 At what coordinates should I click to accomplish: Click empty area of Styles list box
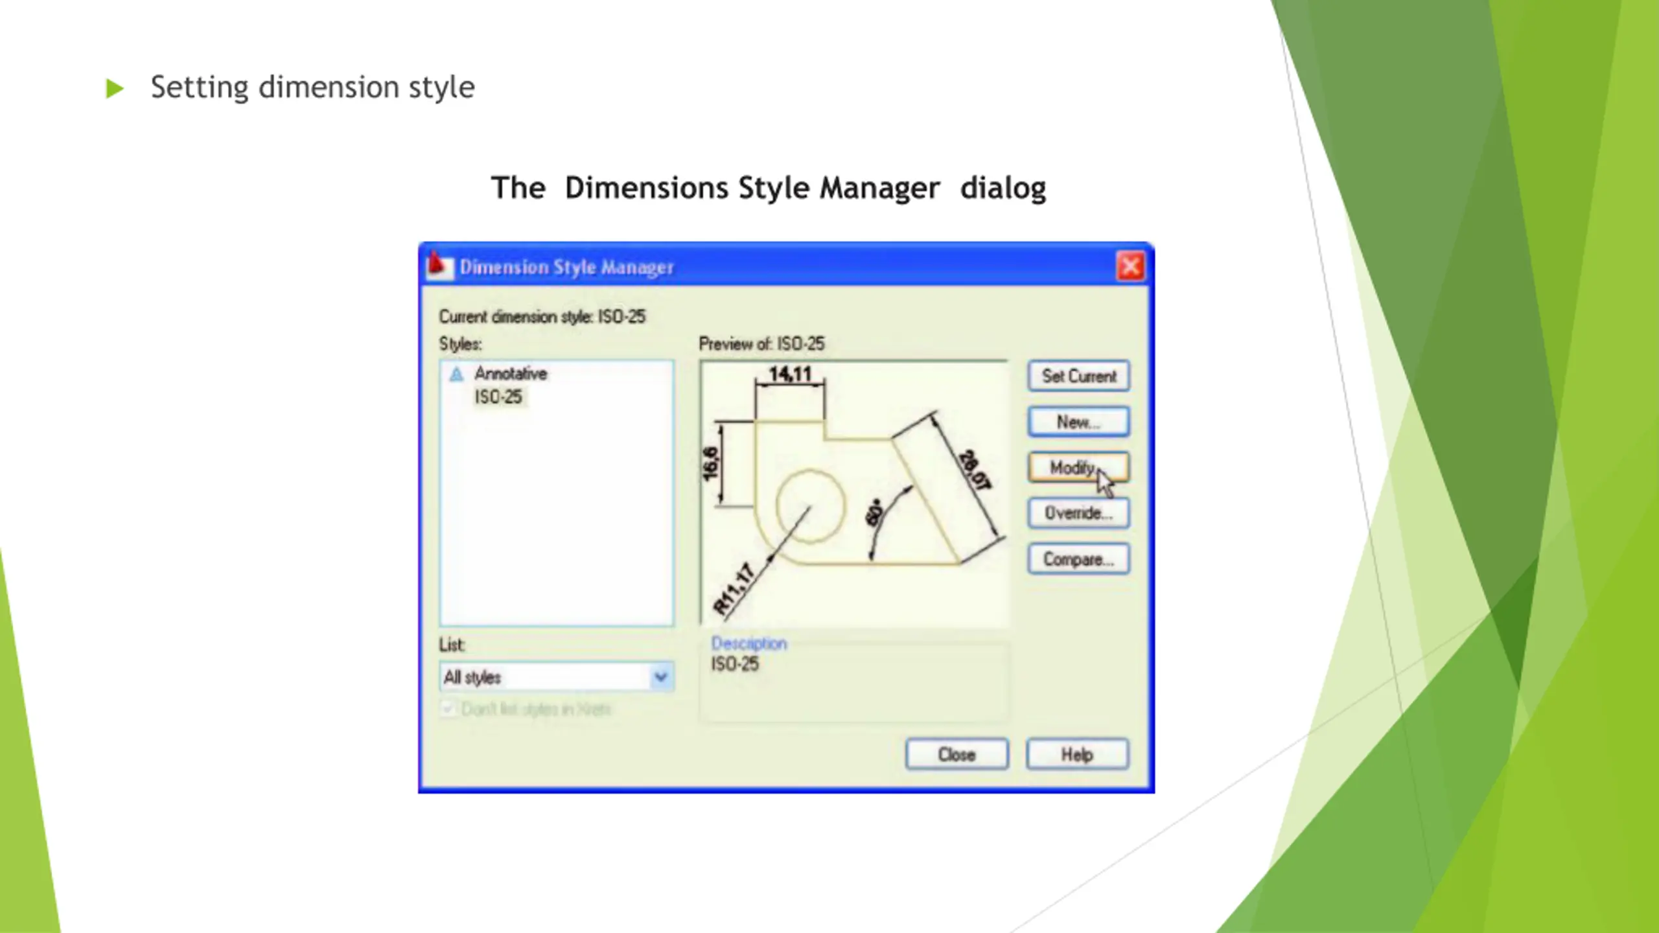click(x=556, y=518)
